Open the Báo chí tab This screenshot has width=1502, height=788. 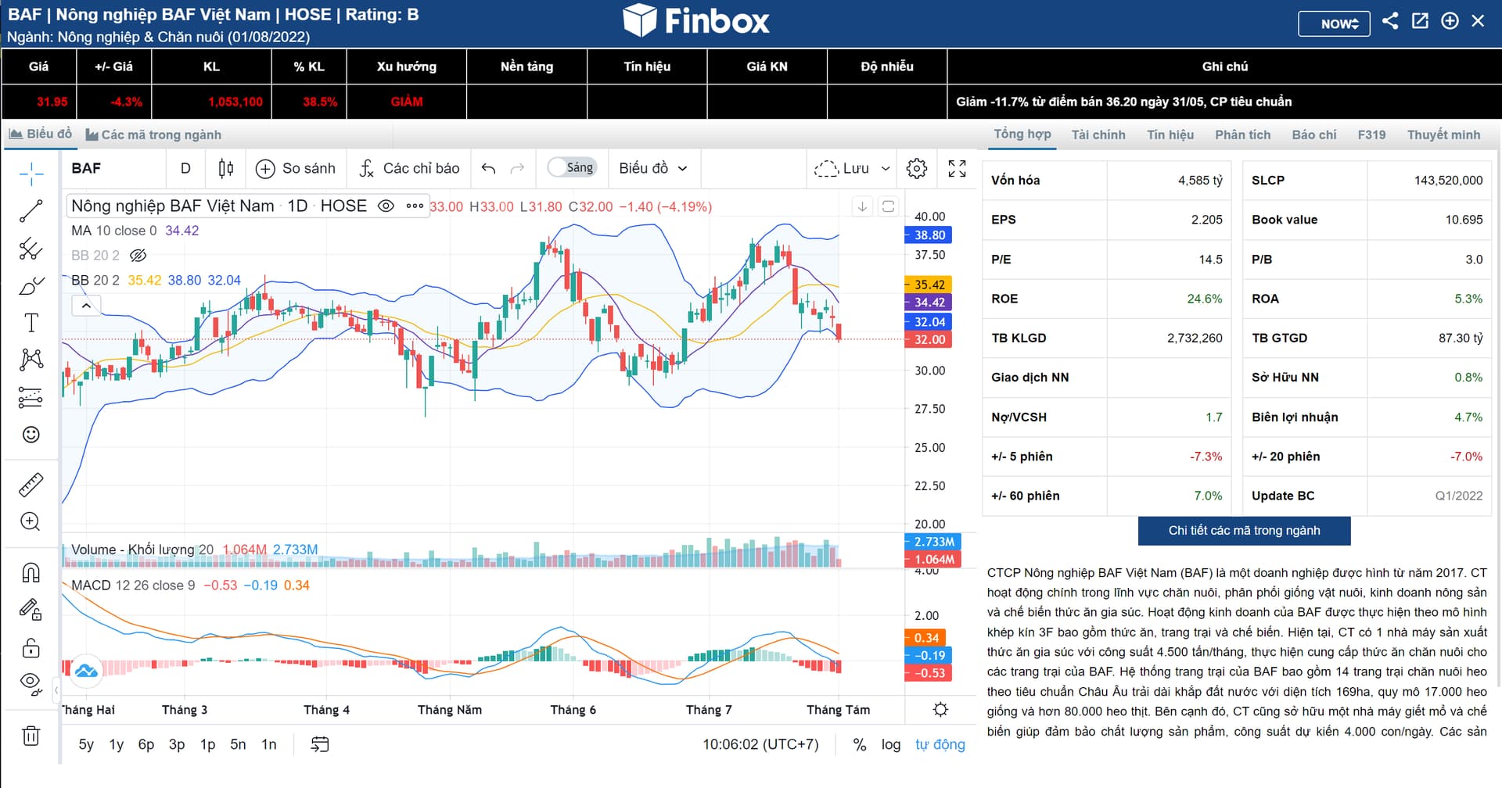tap(1314, 134)
